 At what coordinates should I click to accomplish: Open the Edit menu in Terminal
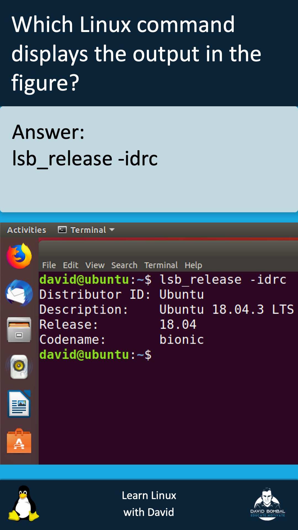(71, 265)
